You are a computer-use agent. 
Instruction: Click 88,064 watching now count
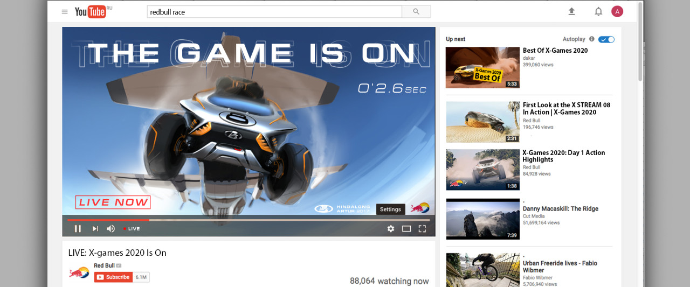click(389, 281)
